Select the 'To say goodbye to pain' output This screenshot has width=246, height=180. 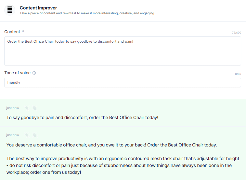pyautogui.click(x=82, y=118)
